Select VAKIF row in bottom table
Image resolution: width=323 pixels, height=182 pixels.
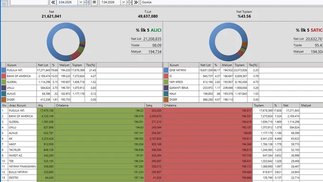[x=162, y=144]
